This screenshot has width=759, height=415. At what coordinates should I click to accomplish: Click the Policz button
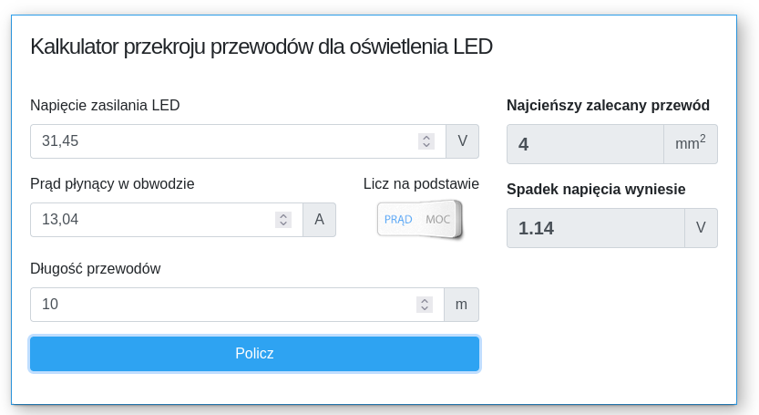pyautogui.click(x=254, y=353)
